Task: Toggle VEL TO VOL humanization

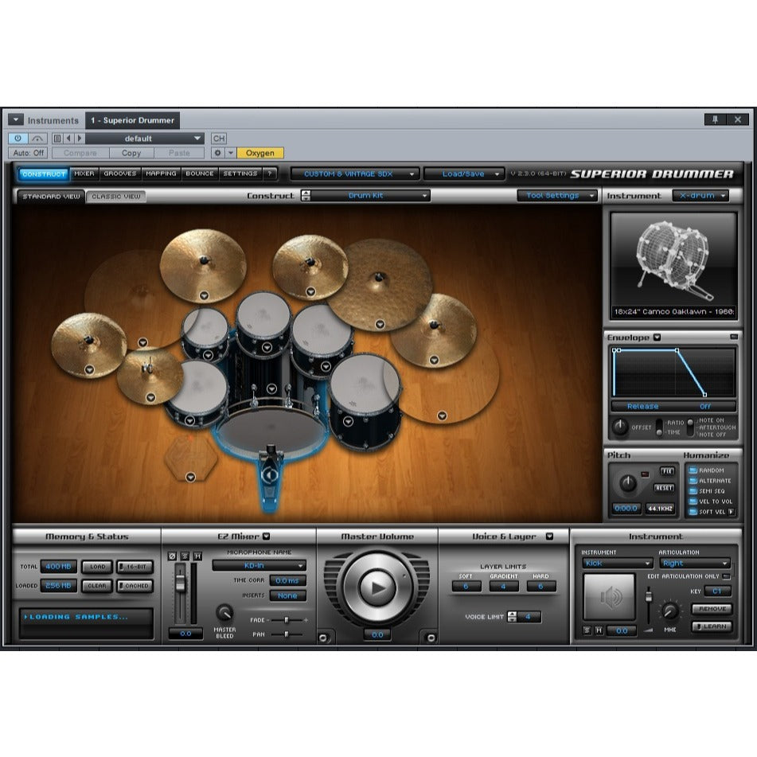Action: (x=693, y=501)
